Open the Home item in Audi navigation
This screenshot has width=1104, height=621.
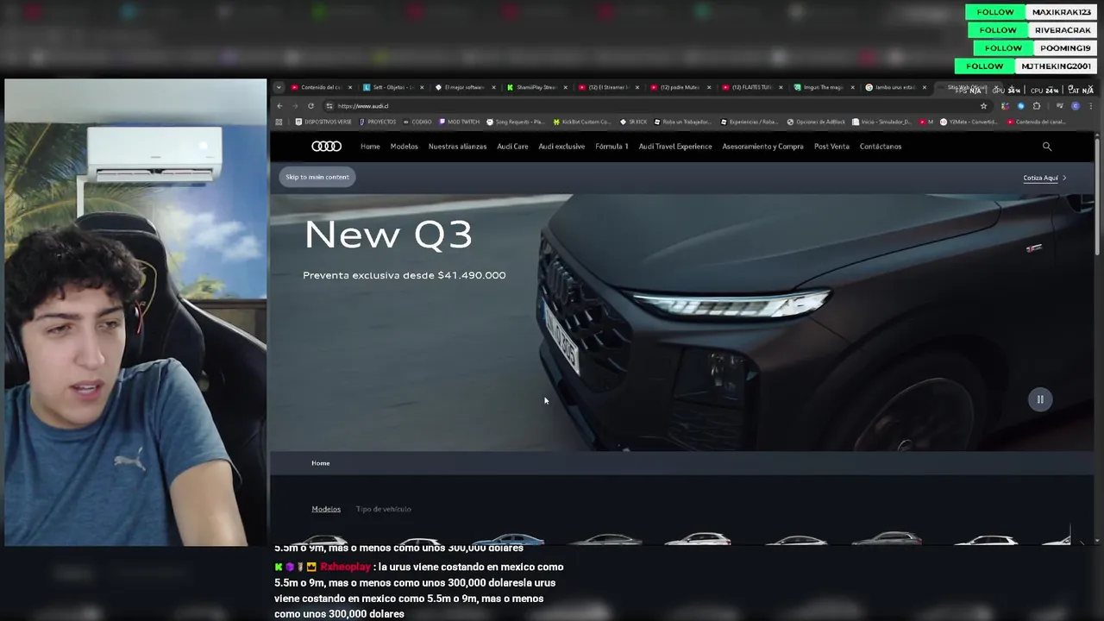click(370, 147)
